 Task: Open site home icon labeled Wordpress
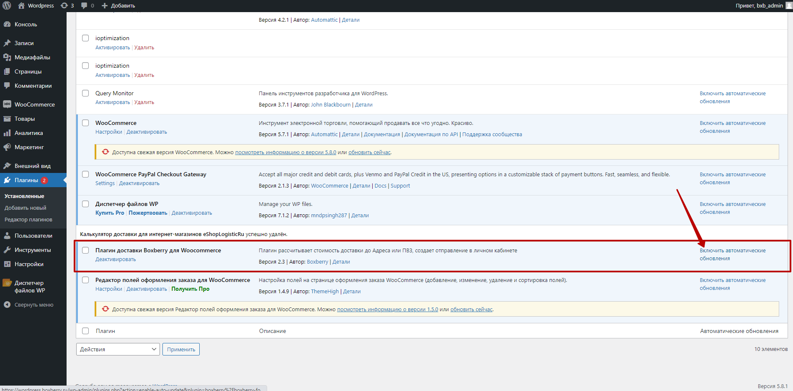(21, 5)
